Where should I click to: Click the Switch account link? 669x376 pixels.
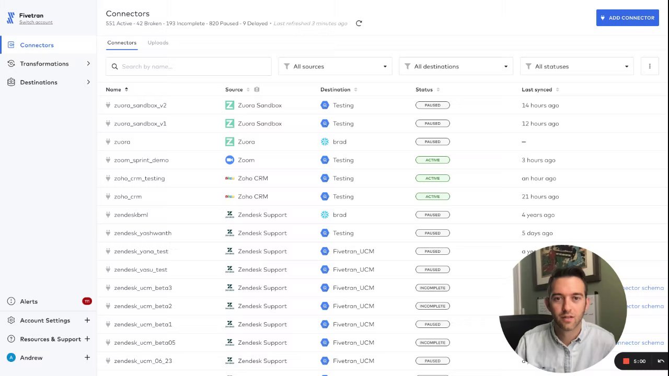pyautogui.click(x=36, y=22)
